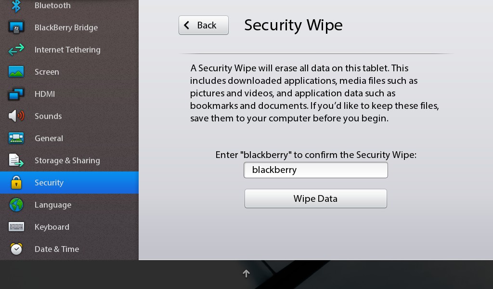This screenshot has height=289, width=493.
Task: Click the Back button
Action: 204,25
